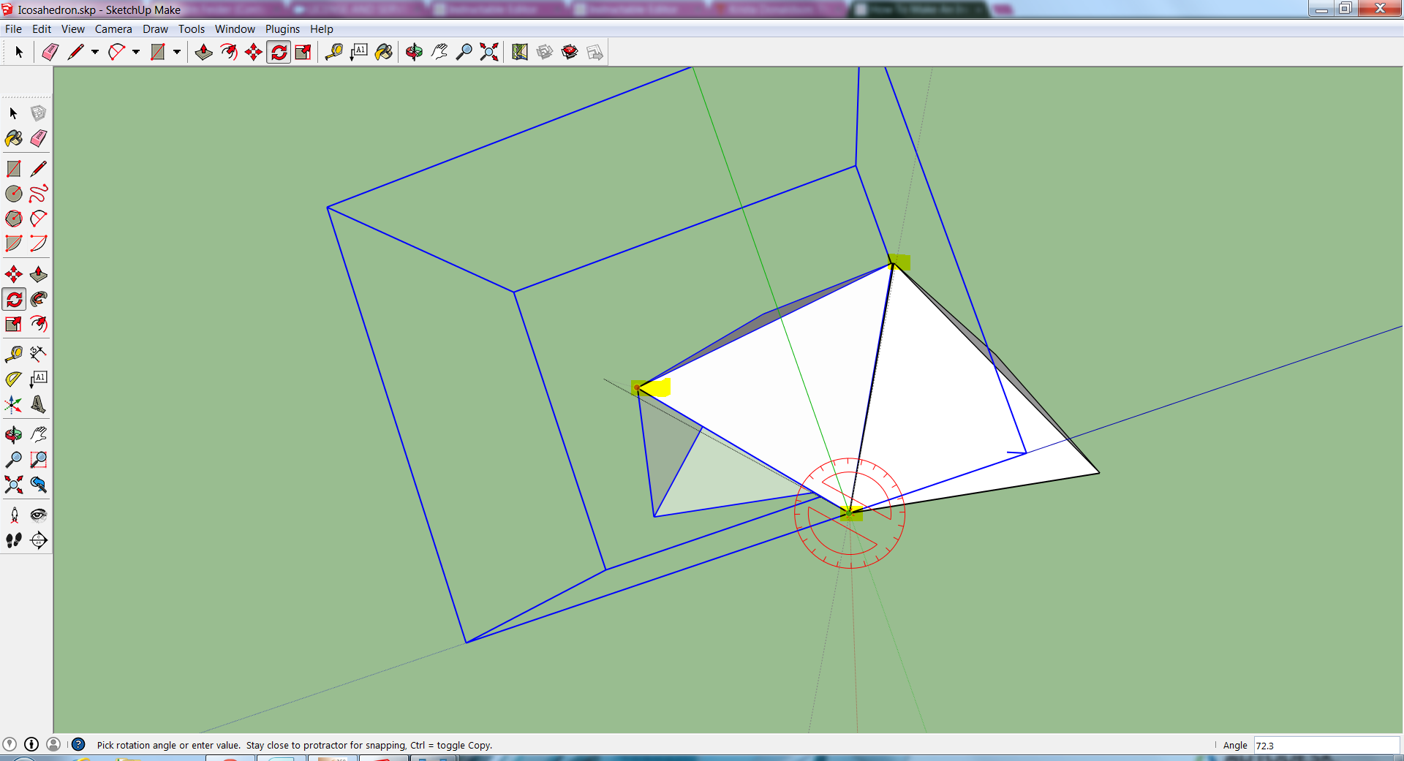
Task: Expand the Rectangle shapes dropdown arrow
Action: tap(177, 52)
